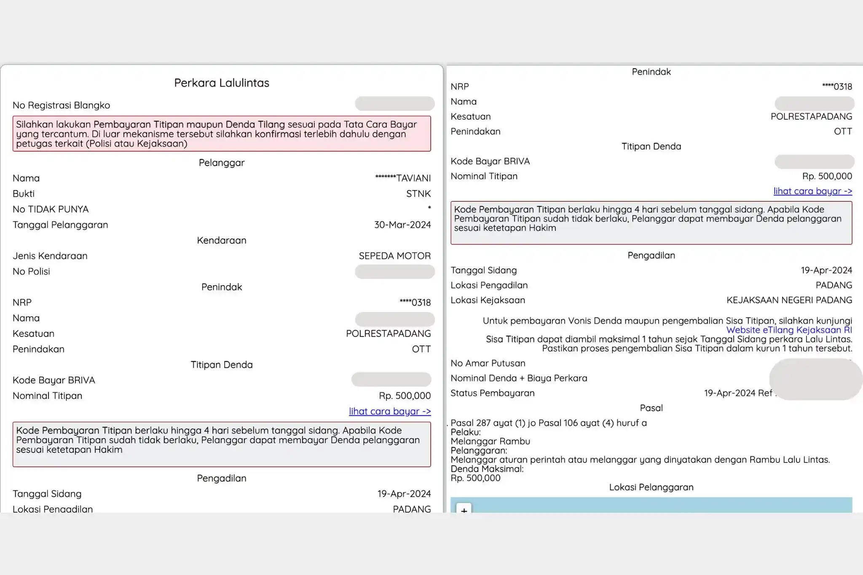Click the map zoom-in plus button
The image size is (863, 575).
pyautogui.click(x=464, y=510)
